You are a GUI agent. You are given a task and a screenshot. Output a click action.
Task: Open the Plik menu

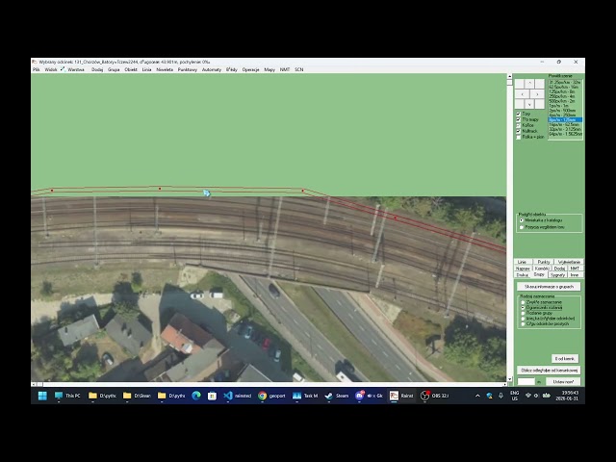coord(37,69)
